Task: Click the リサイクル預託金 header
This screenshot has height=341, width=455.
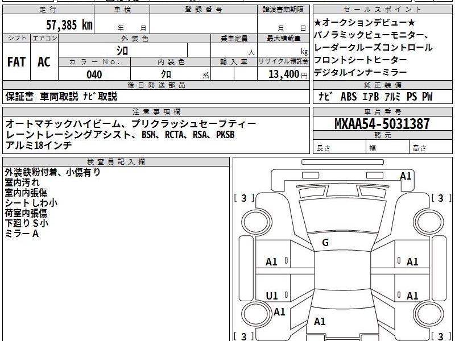Action: coord(283,61)
